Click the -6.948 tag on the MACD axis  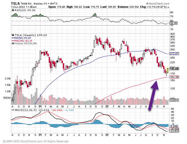174,126
